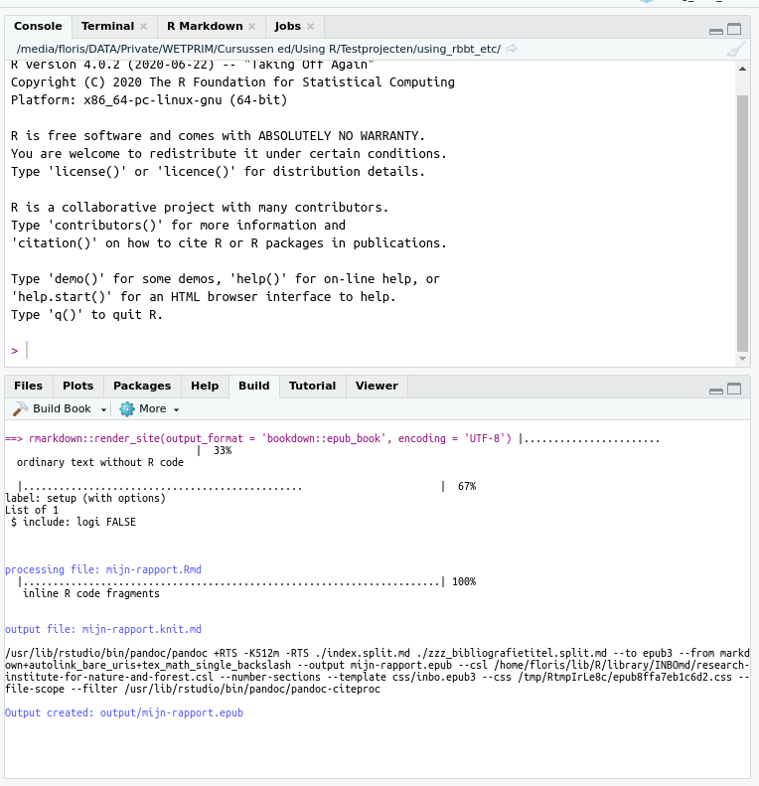Open the More dropdown menu

click(149, 409)
